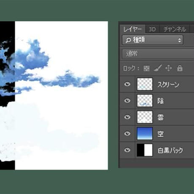Click the 種類 dropdown arrows
The height and width of the screenshot is (194, 194).
(x=180, y=40)
